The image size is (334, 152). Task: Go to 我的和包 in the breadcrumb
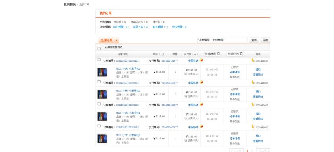(x=70, y=4)
